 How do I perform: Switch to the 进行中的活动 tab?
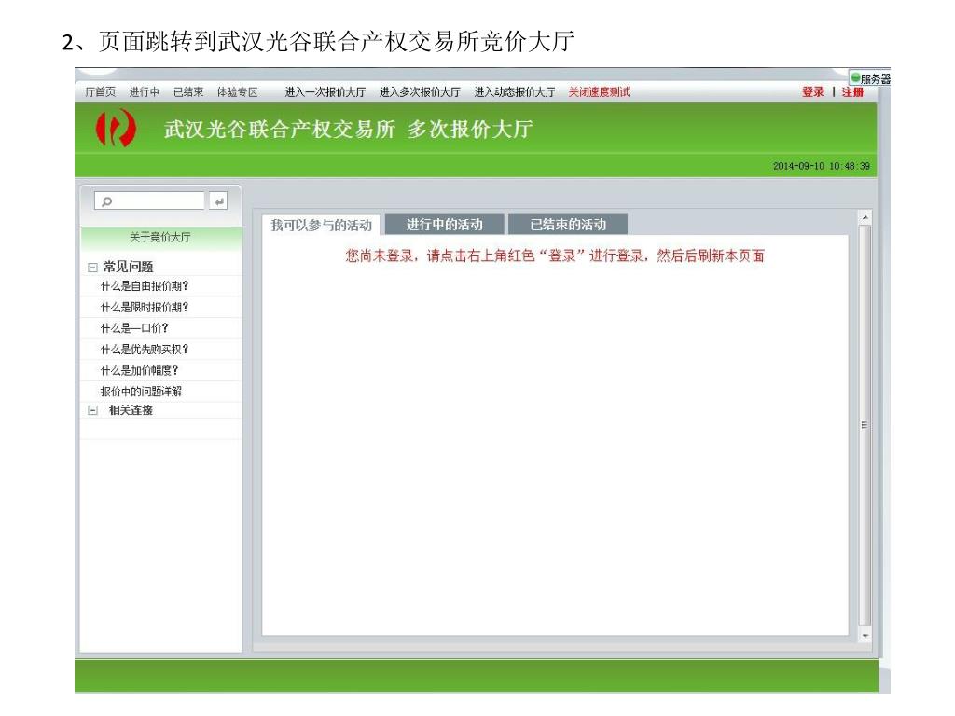(x=445, y=224)
